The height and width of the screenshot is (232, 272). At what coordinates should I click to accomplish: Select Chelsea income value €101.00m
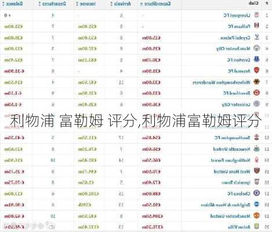pyautogui.click(x=88, y=194)
